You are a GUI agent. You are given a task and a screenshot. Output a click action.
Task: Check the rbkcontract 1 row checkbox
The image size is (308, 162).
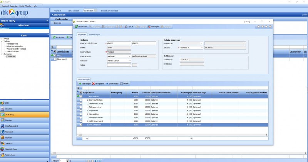coord(55,59)
